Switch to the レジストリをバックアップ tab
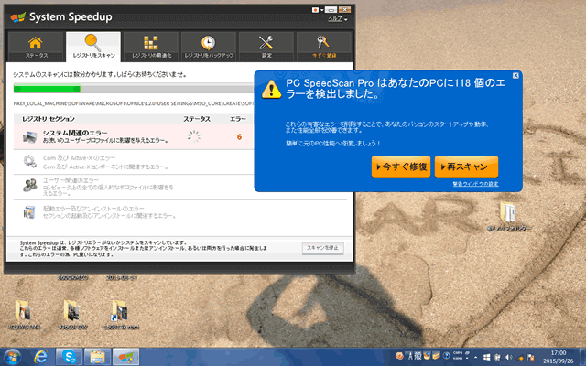Image resolution: width=586 pixels, height=366 pixels. click(x=209, y=47)
